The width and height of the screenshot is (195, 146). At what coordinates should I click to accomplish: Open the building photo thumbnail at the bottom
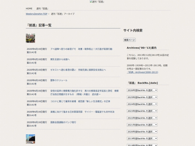pyautogui.click(x=30, y=139)
